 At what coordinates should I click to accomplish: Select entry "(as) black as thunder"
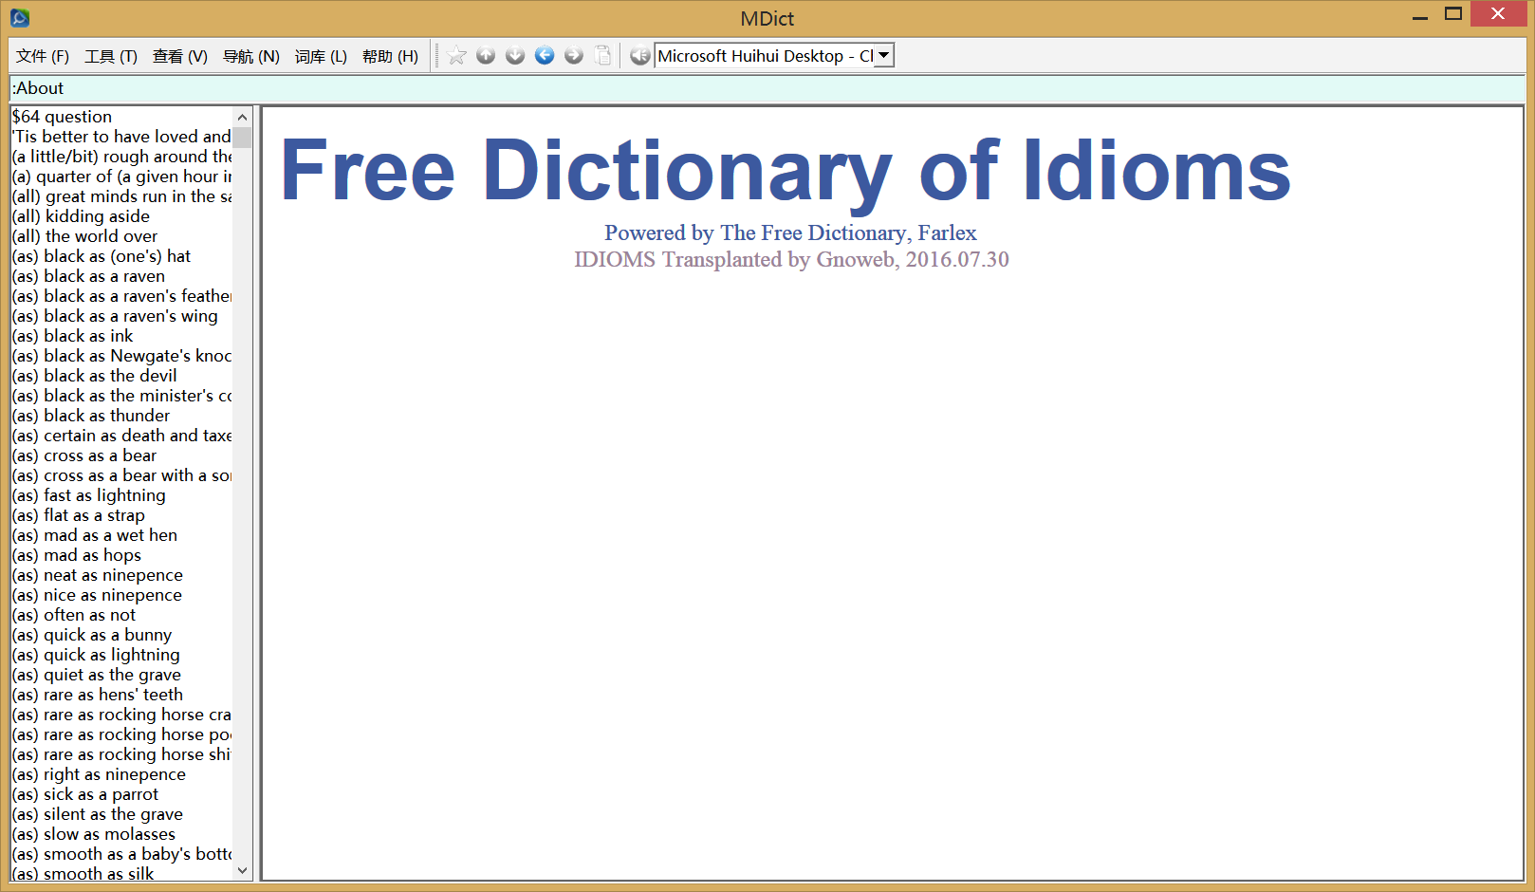91,416
